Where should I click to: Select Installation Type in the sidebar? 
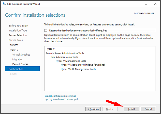click(x=18, y=31)
